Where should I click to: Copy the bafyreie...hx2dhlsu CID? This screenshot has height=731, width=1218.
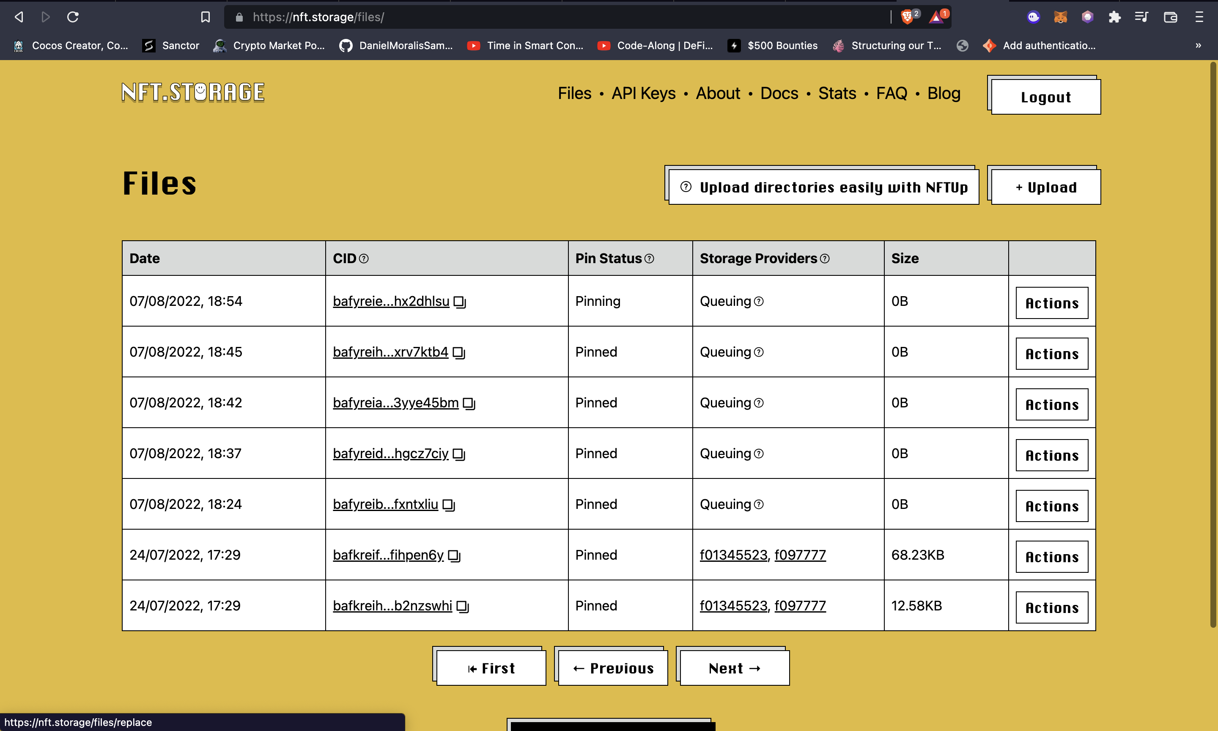click(x=459, y=302)
